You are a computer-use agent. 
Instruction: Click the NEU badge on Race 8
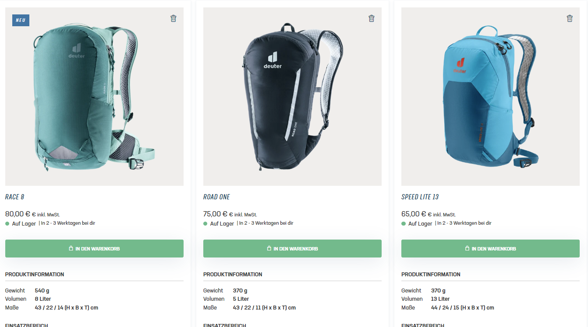(21, 20)
